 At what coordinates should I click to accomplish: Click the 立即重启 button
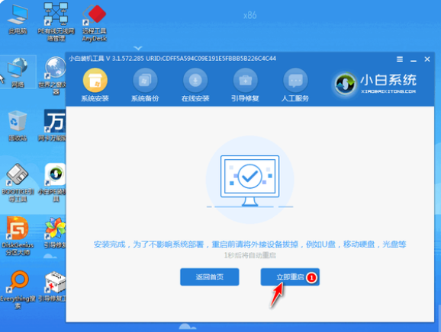tap(290, 277)
